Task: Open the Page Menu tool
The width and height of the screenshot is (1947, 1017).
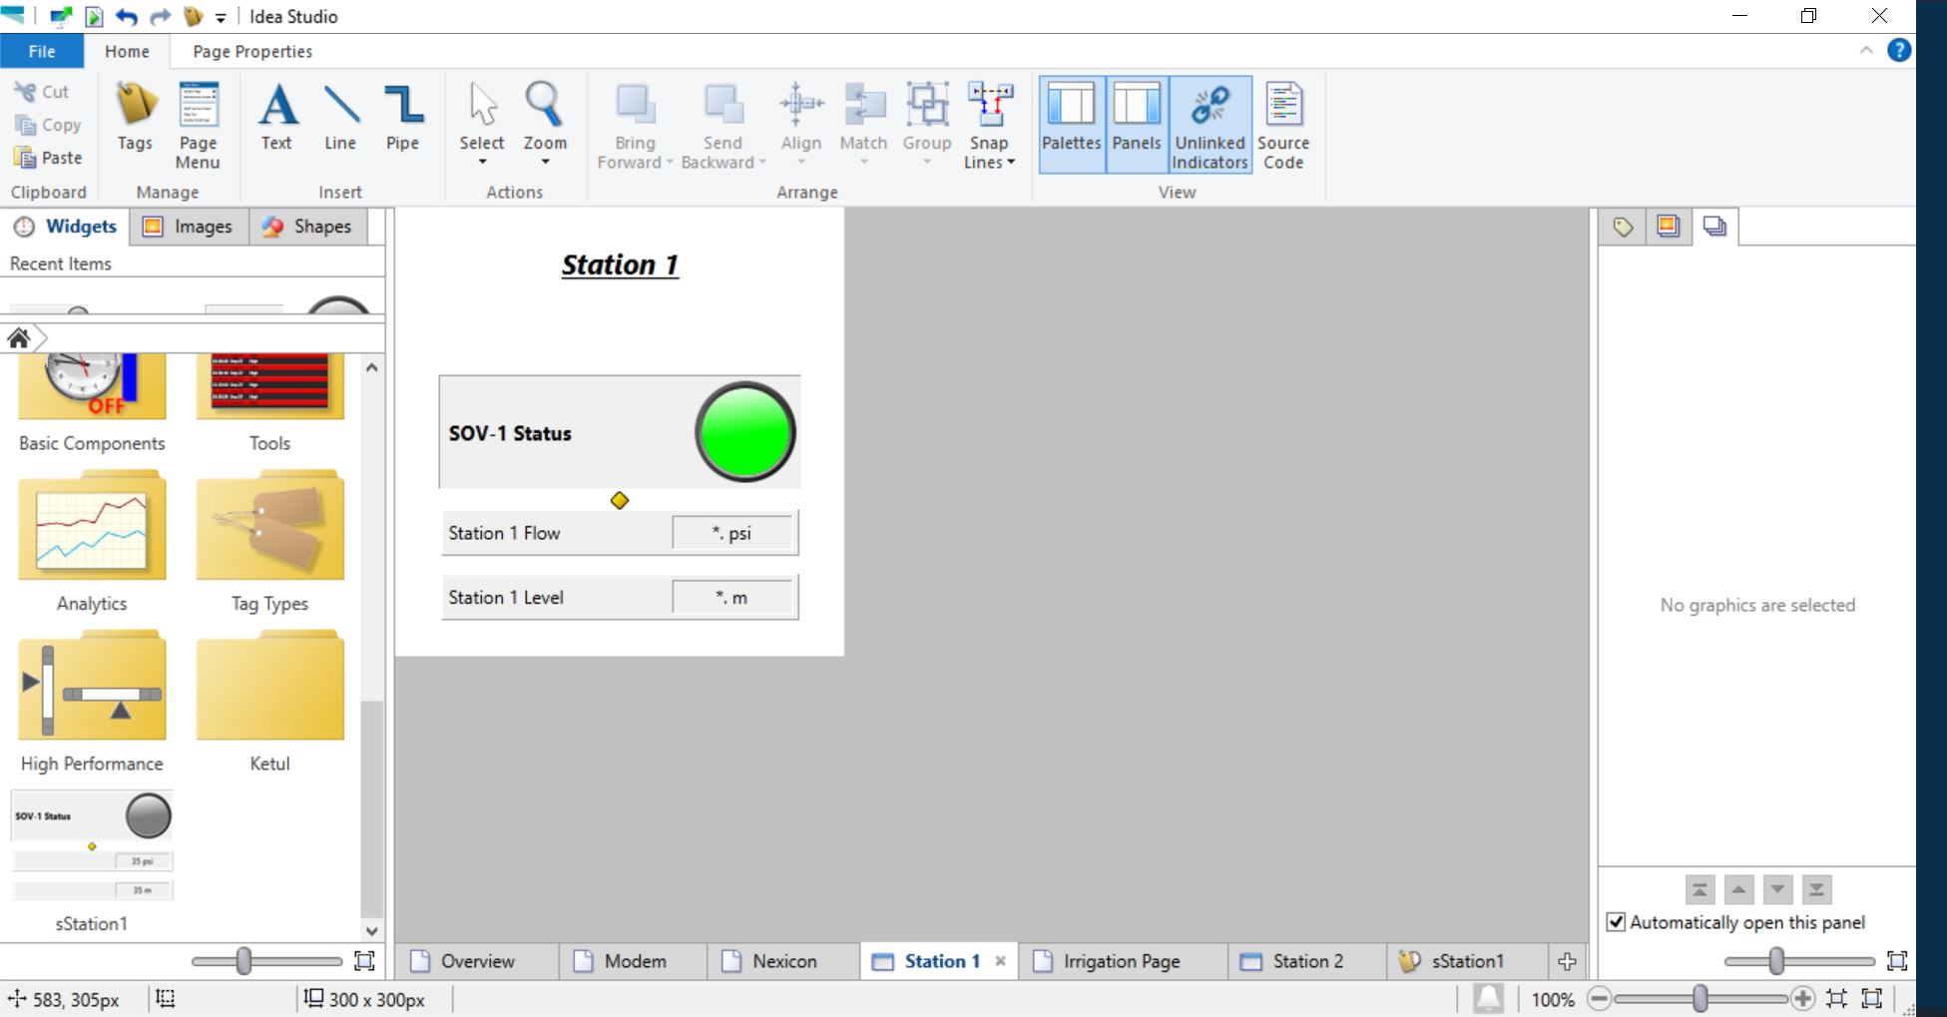Action: (198, 125)
